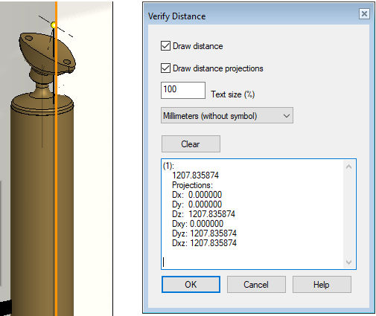376x316 pixels.
Task: Click the Verify Distance title bar
Action: pyautogui.click(x=252, y=16)
